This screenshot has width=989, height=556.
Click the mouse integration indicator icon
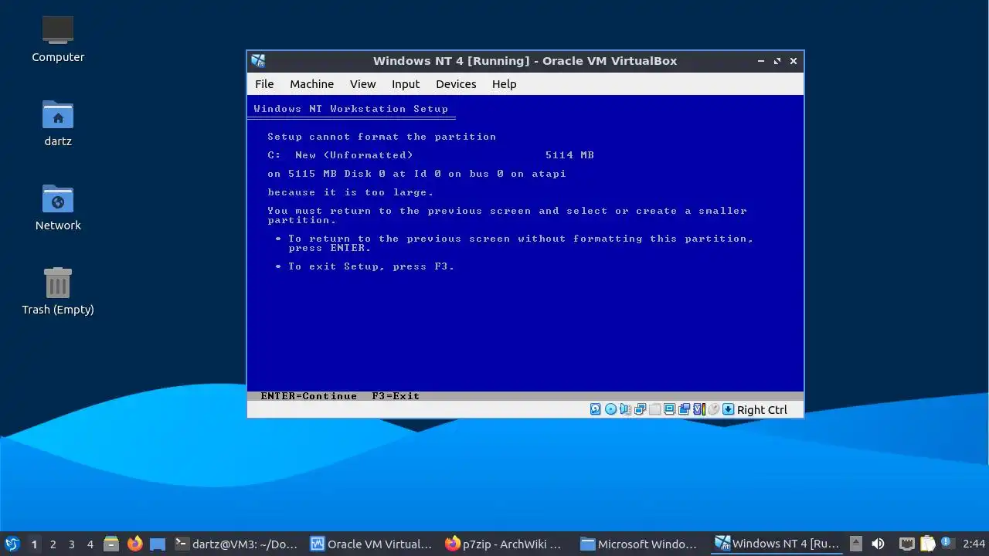(x=713, y=409)
